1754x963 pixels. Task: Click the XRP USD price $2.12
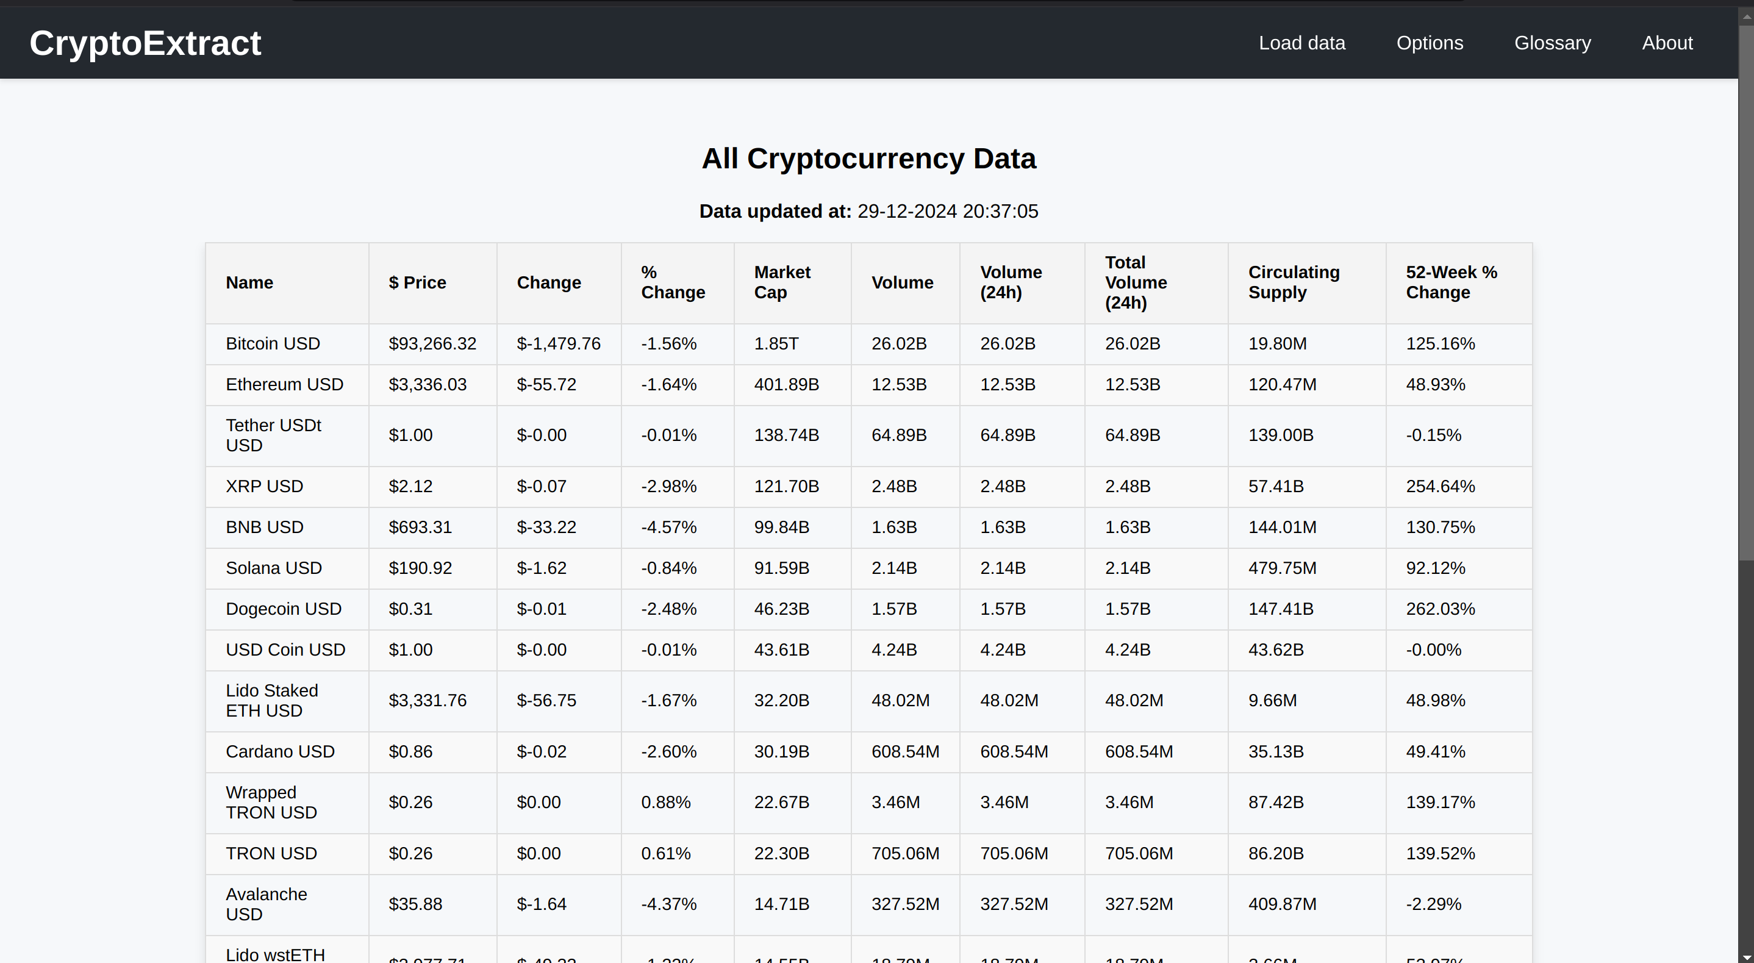[x=410, y=486]
